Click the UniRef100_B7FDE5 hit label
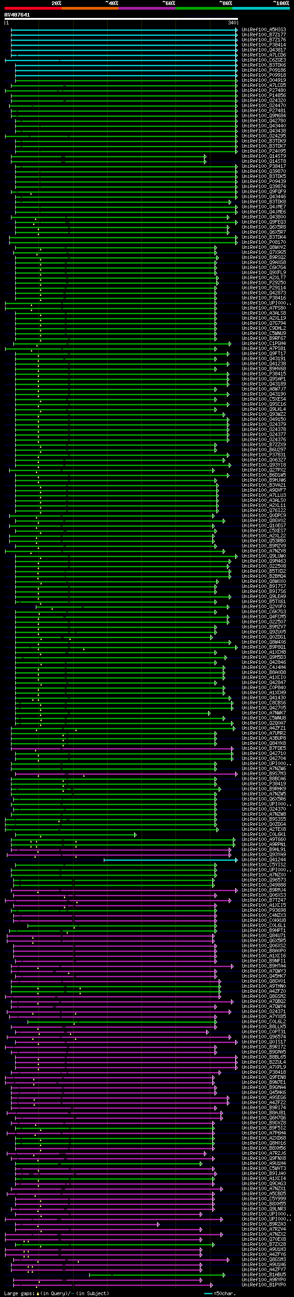The height and width of the screenshot is (1297, 294). click(x=264, y=749)
